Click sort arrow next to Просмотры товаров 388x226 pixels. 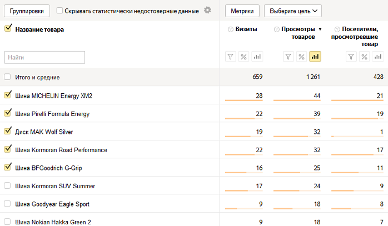pyautogui.click(x=320, y=29)
